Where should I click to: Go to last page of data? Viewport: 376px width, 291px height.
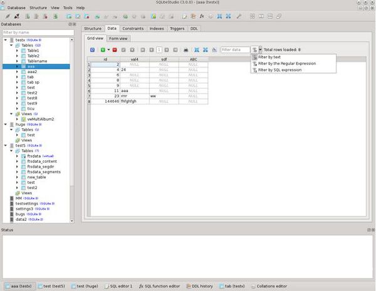click(175, 50)
